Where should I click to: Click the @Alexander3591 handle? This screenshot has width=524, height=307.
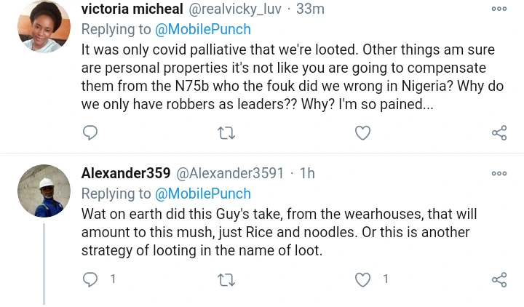pos(231,174)
